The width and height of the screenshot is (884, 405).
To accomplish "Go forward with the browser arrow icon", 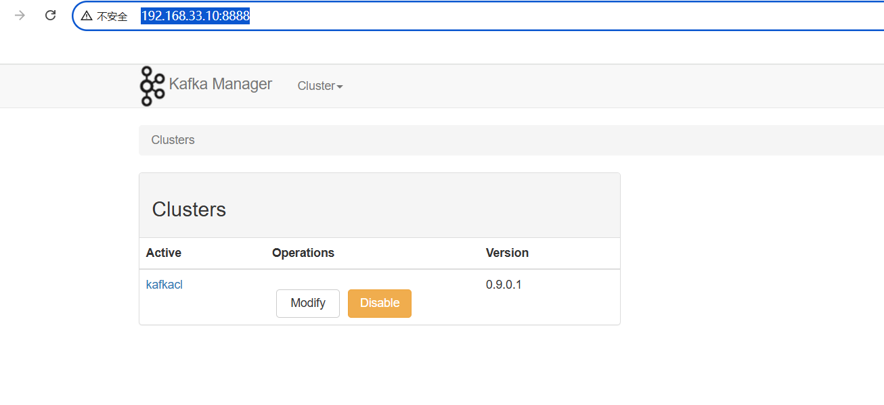I will pyautogui.click(x=20, y=16).
